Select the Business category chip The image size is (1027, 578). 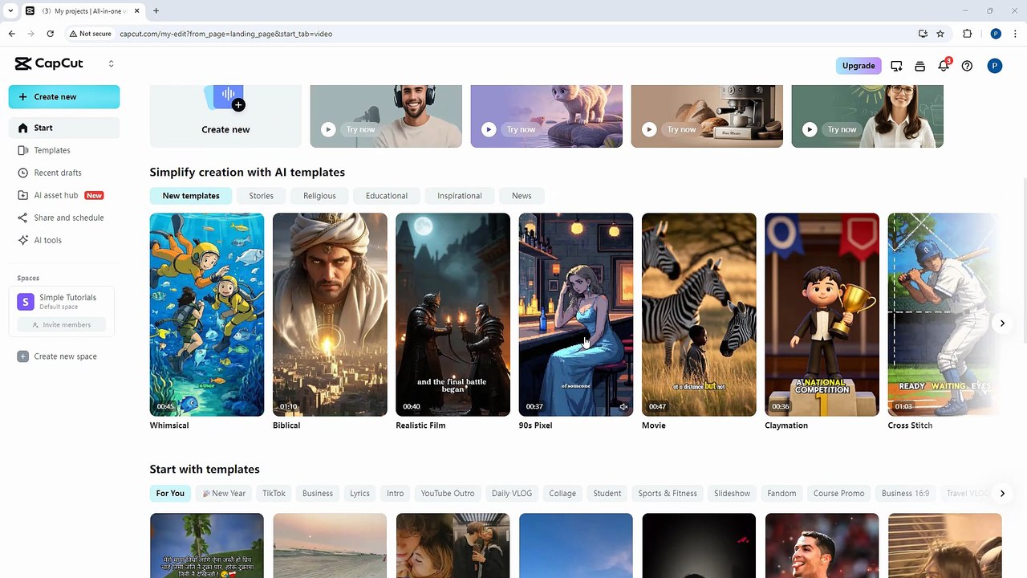point(318,494)
